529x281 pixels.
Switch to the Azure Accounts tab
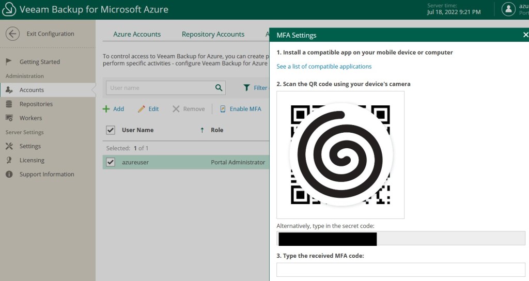[137, 34]
